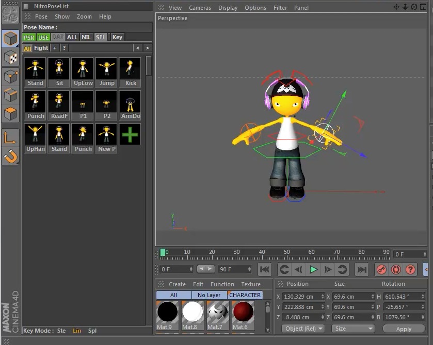Enable the record keyframe key icon
Screen dimensions: 433x345
(x=381, y=269)
